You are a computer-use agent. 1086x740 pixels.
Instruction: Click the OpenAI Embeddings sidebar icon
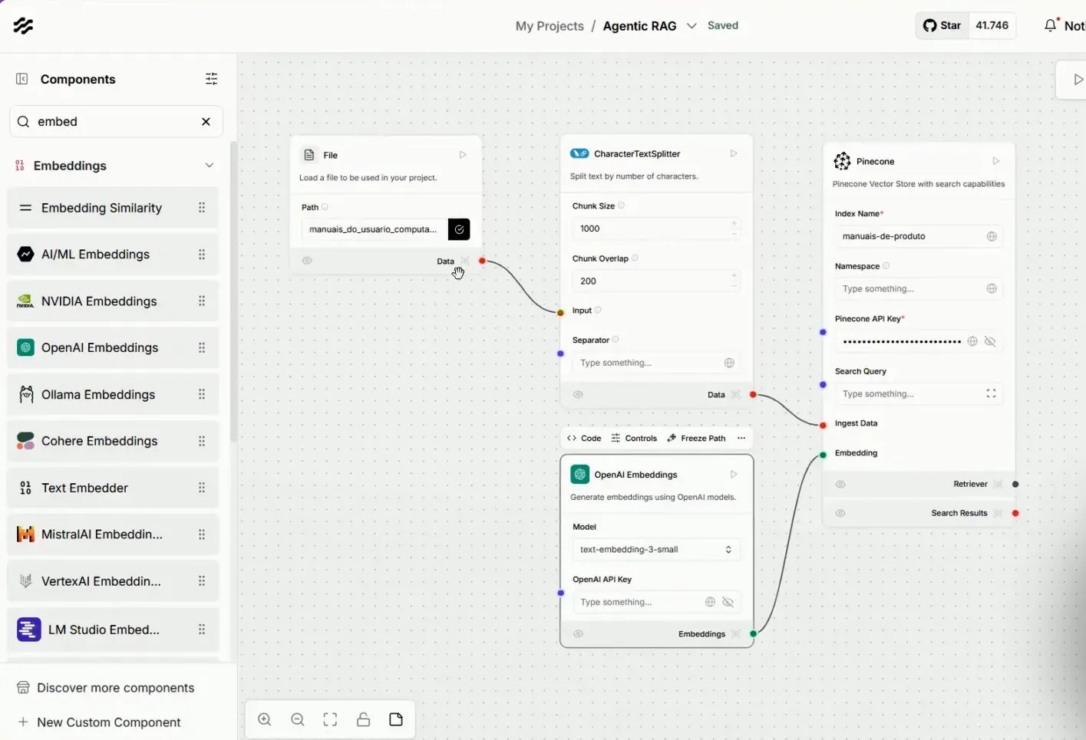[25, 348]
